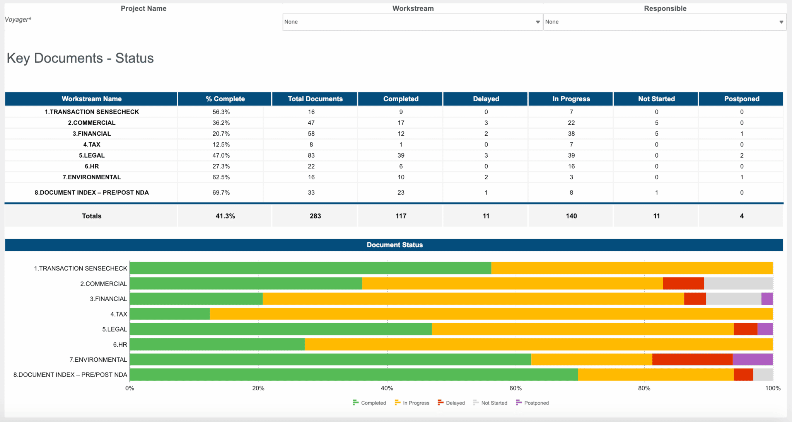792x422 pixels.
Task: Click Environmental purple postponed bar segment
Action: tap(753, 359)
